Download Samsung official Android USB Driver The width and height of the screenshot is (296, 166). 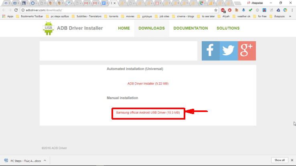148,112
